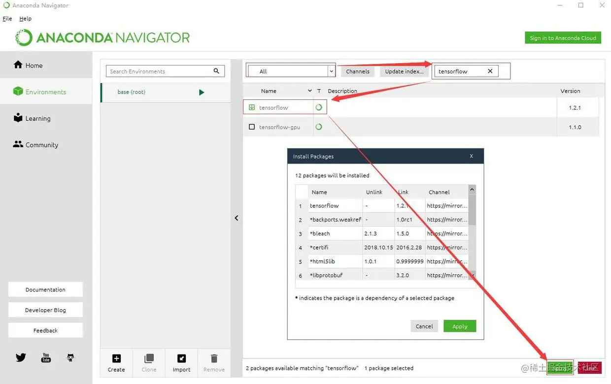Click the tensorflow row loading spinner
Screen dimensions: 611x384
(x=319, y=107)
